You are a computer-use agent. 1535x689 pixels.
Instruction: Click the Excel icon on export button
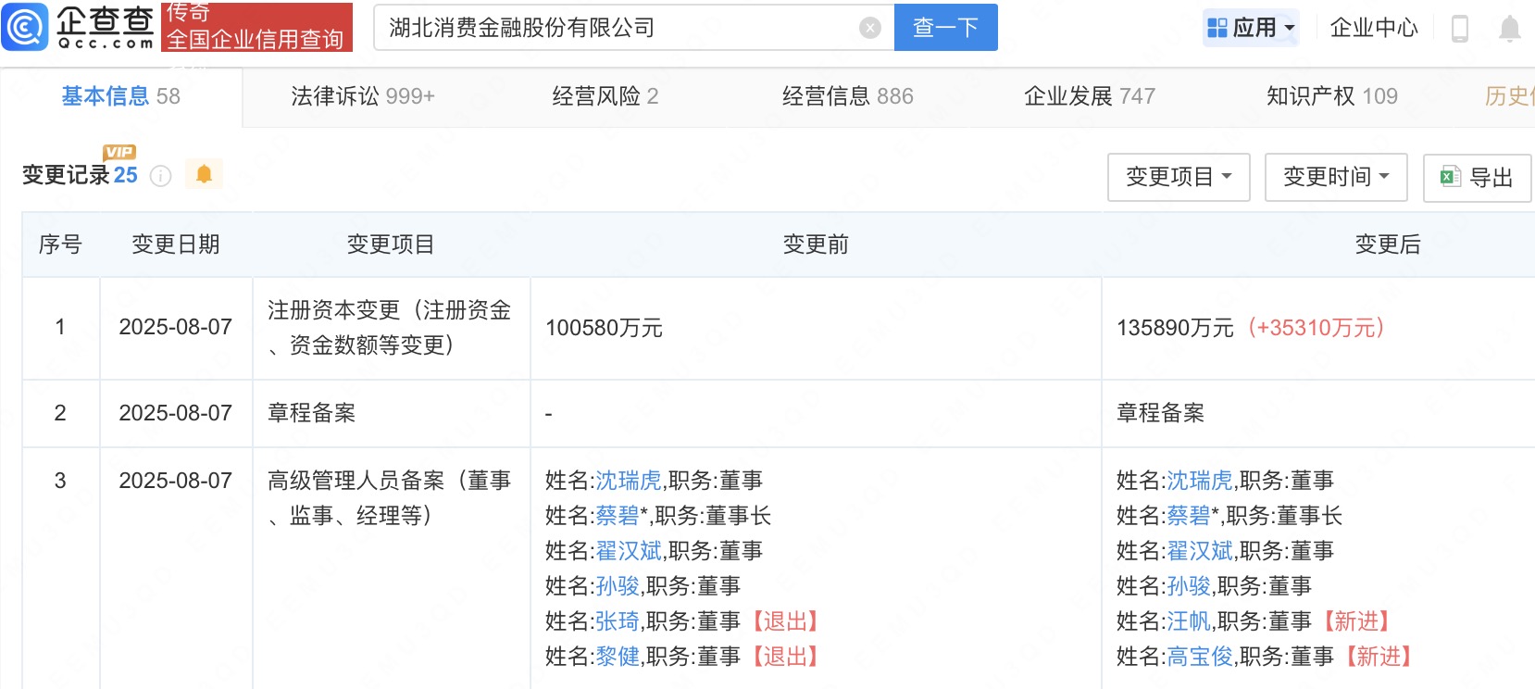coord(1450,177)
